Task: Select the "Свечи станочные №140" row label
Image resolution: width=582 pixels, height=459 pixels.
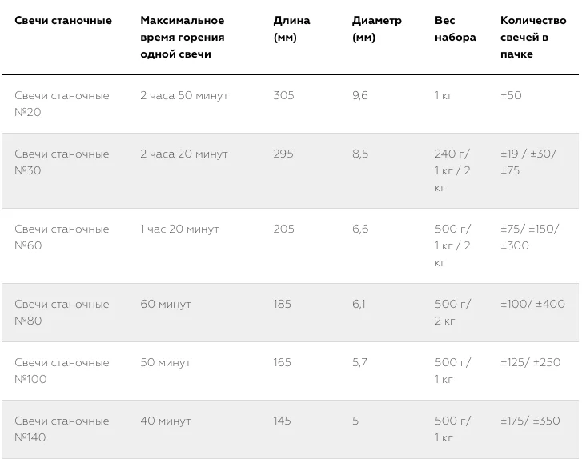Action: (x=62, y=429)
